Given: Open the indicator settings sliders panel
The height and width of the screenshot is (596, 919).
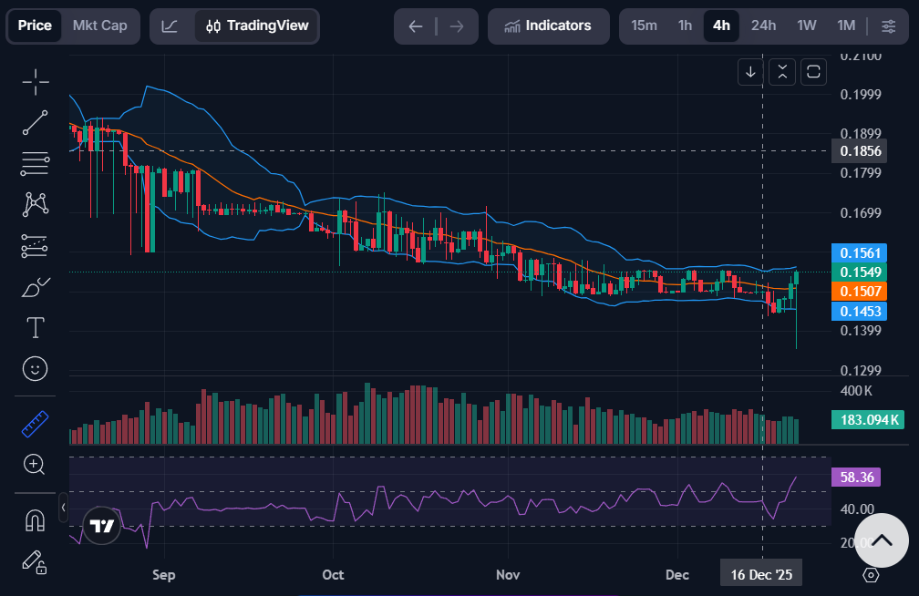Looking at the screenshot, I should pos(888,26).
